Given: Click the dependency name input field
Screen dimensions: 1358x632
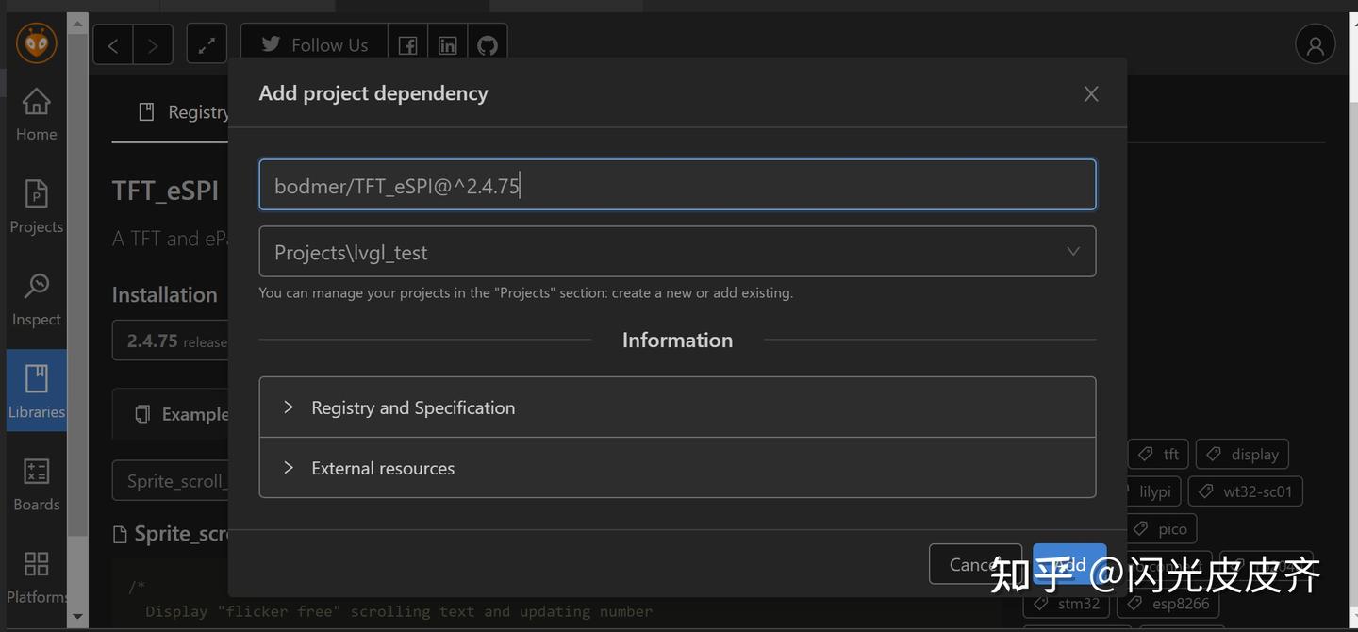Looking at the screenshot, I should (x=677, y=185).
